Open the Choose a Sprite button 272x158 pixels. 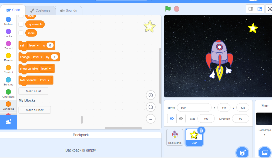pyautogui.click(x=242, y=152)
